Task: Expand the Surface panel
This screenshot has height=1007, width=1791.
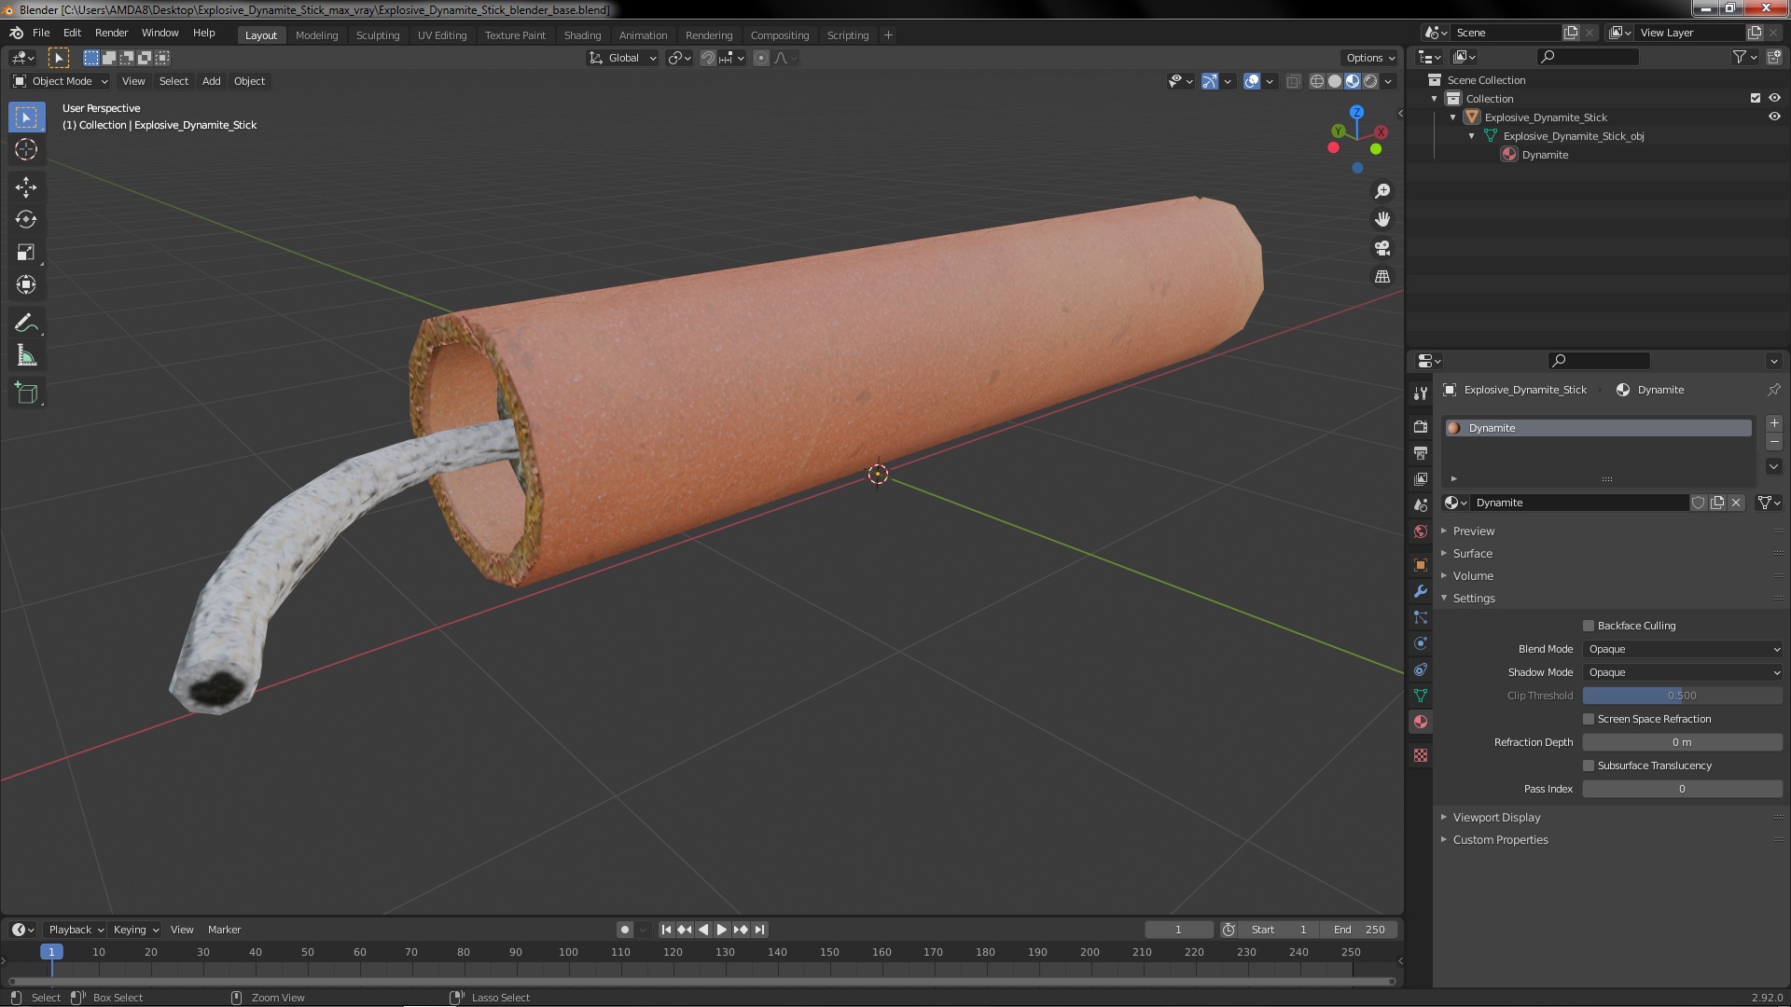Action: (x=1473, y=553)
